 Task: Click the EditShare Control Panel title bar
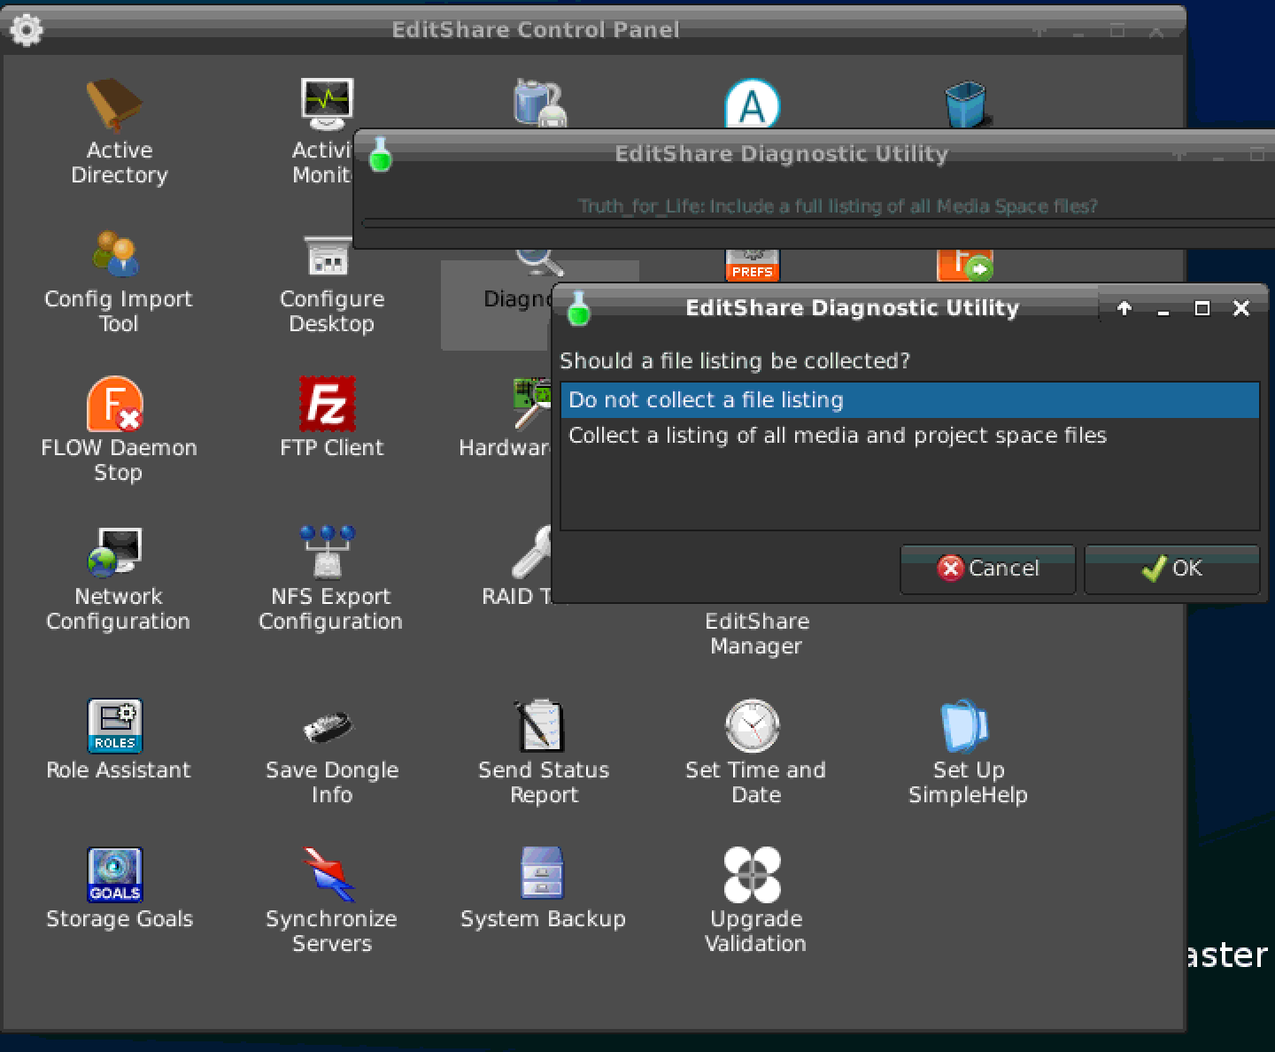[x=536, y=30]
